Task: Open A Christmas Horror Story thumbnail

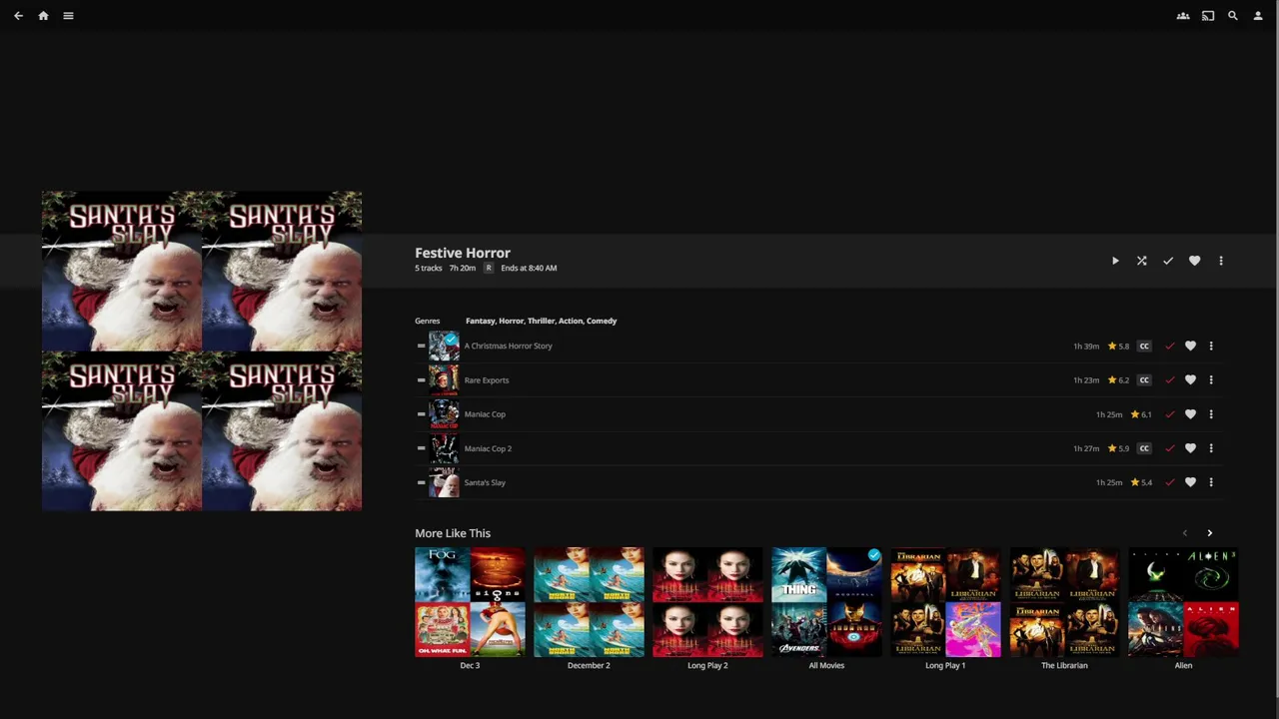Action: coord(444,346)
